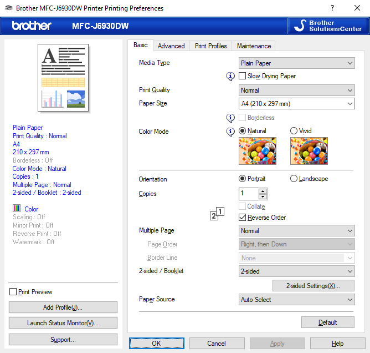Click '2-sided / Booklet : 2-sided' summary text

coord(47,193)
